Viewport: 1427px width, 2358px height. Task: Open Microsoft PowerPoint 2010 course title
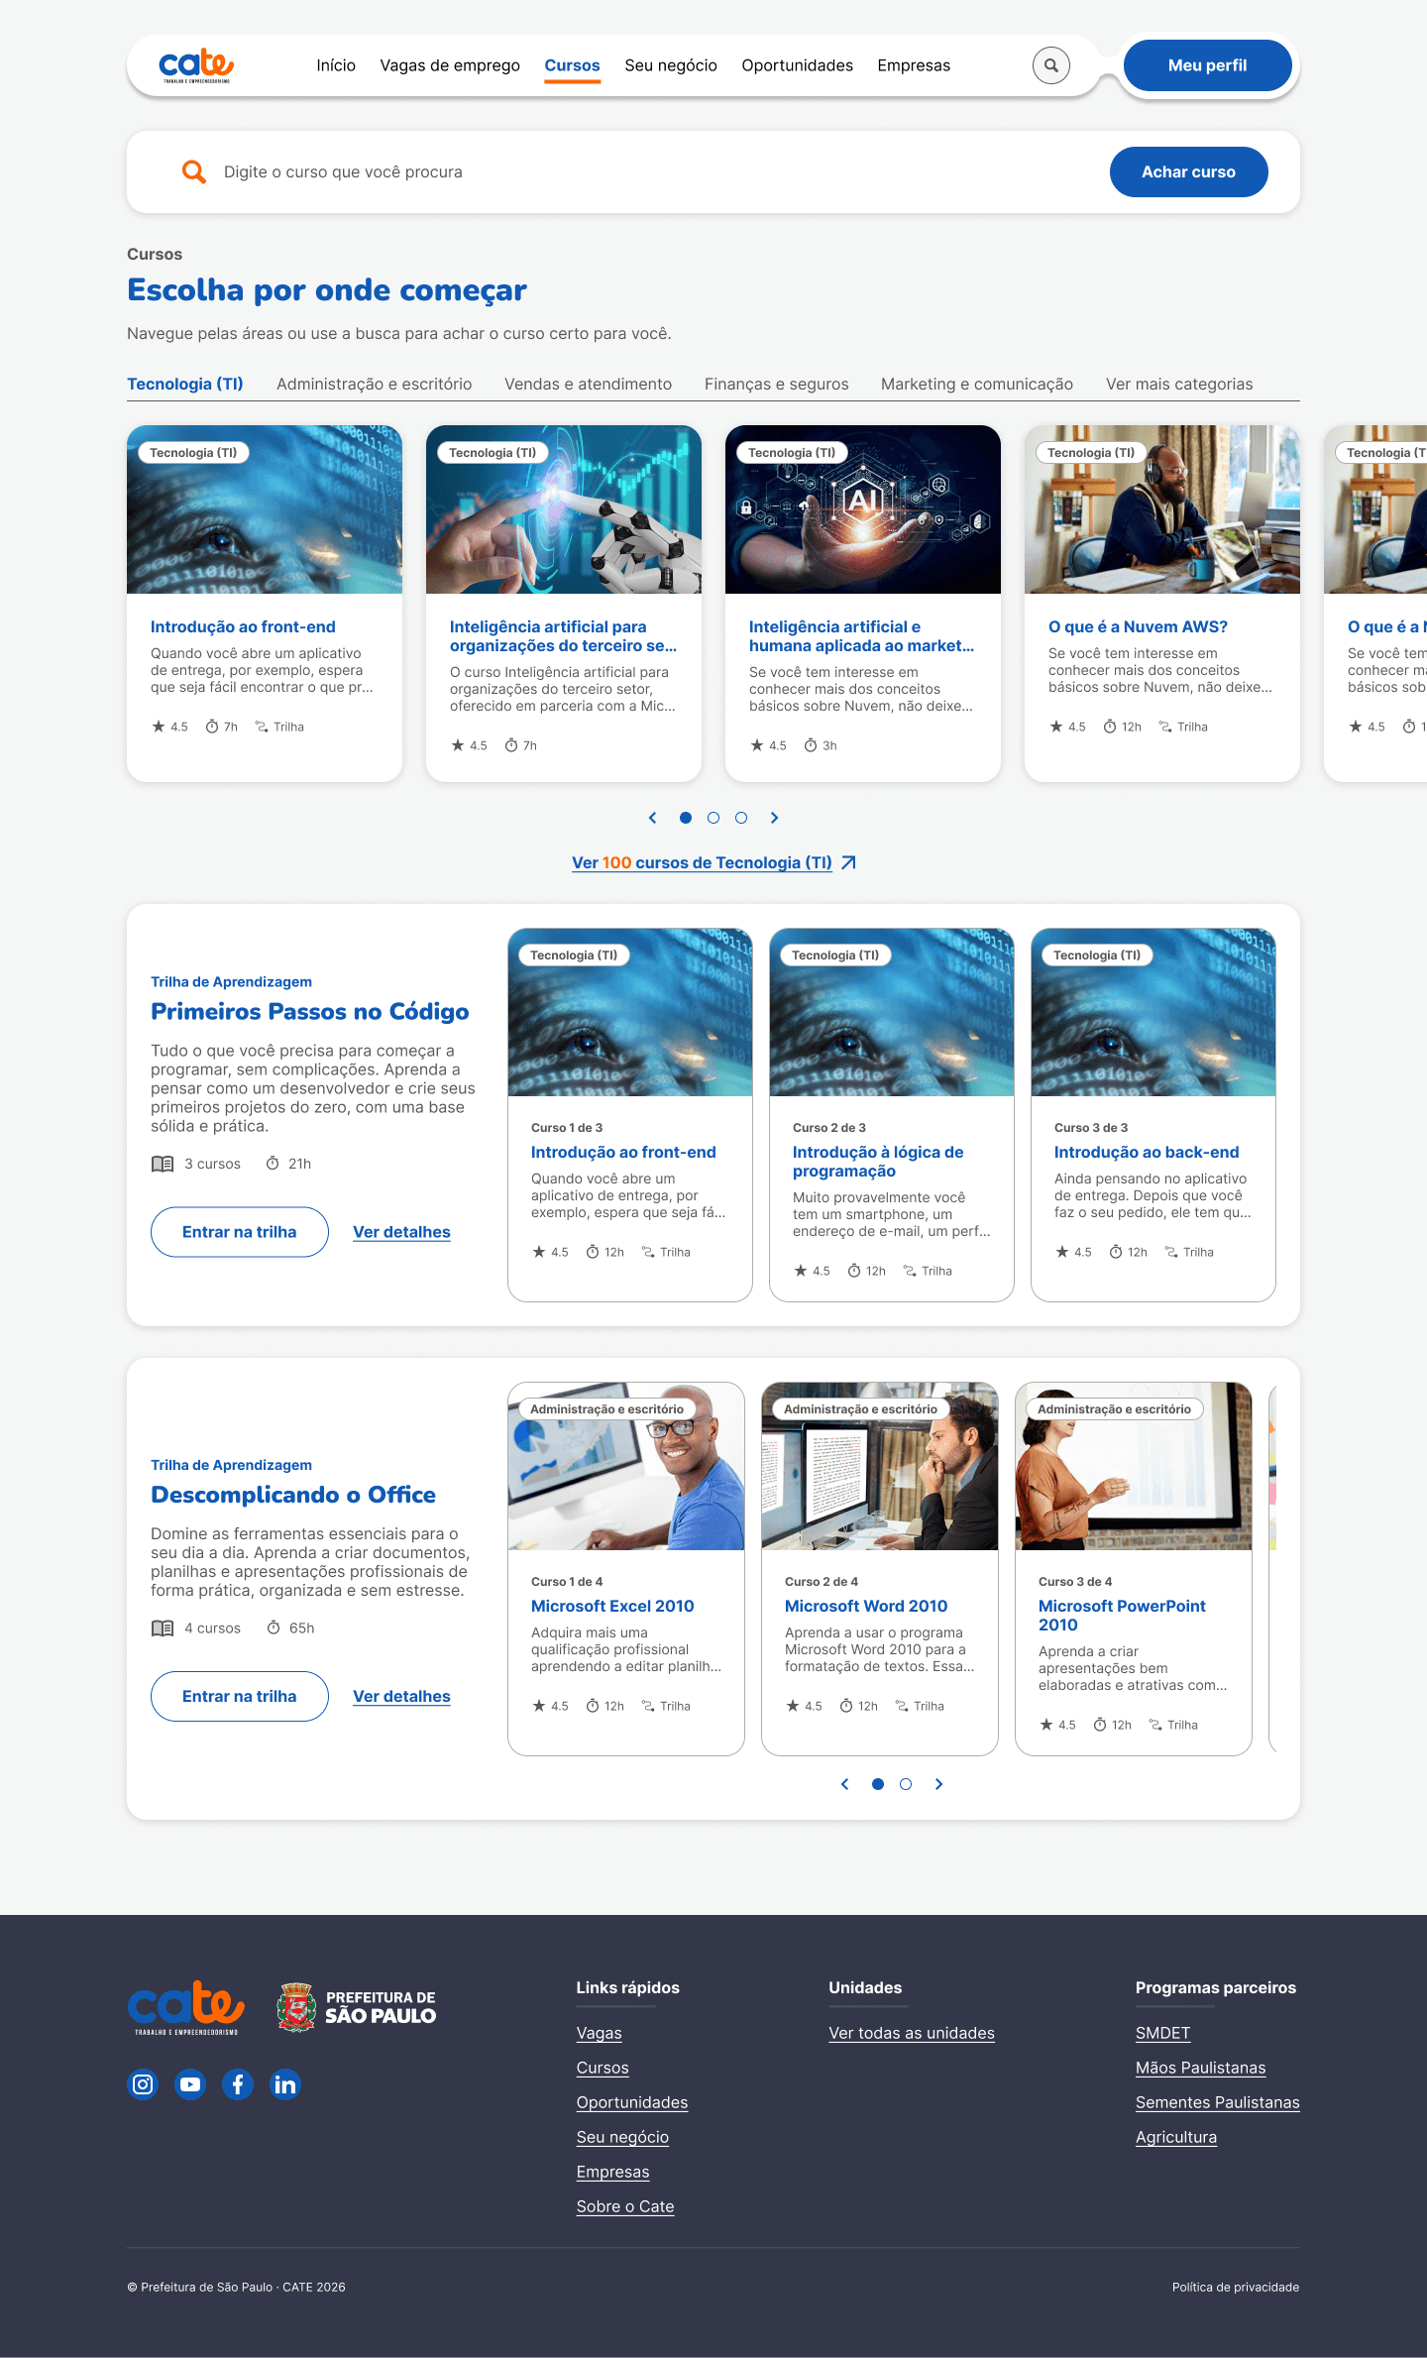1122,1615
